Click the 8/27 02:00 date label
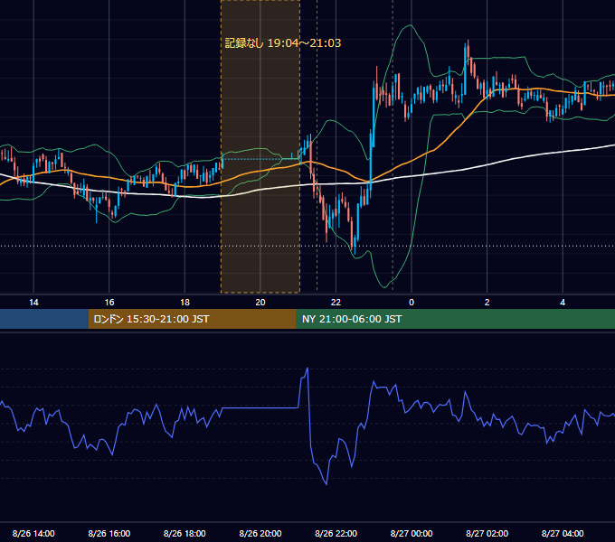Viewport: 615px width, 542px height. pos(487,533)
